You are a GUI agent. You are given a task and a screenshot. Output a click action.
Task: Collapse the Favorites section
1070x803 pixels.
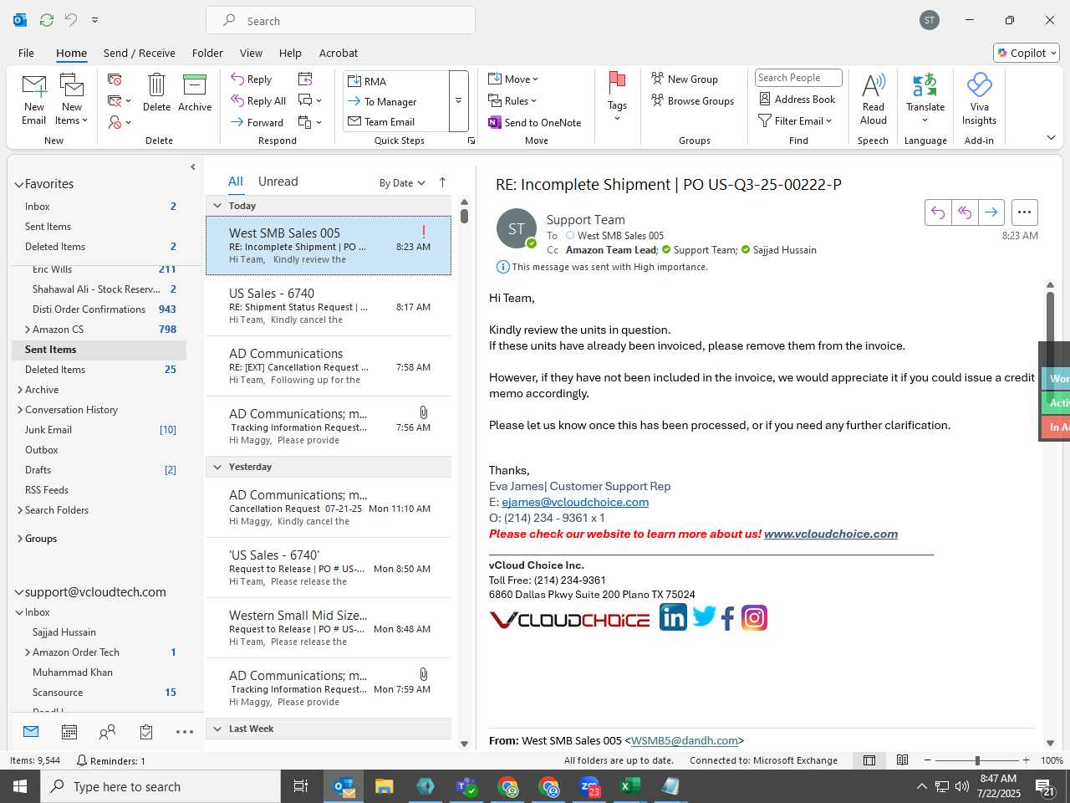(18, 185)
